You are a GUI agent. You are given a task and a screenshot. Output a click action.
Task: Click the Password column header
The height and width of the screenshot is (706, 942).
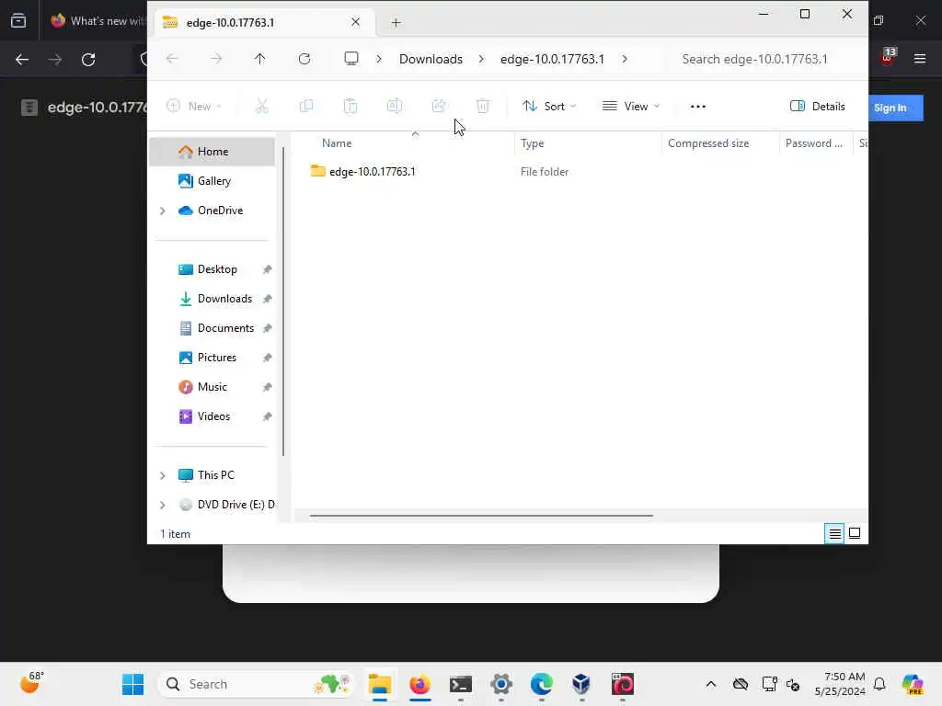(x=816, y=142)
